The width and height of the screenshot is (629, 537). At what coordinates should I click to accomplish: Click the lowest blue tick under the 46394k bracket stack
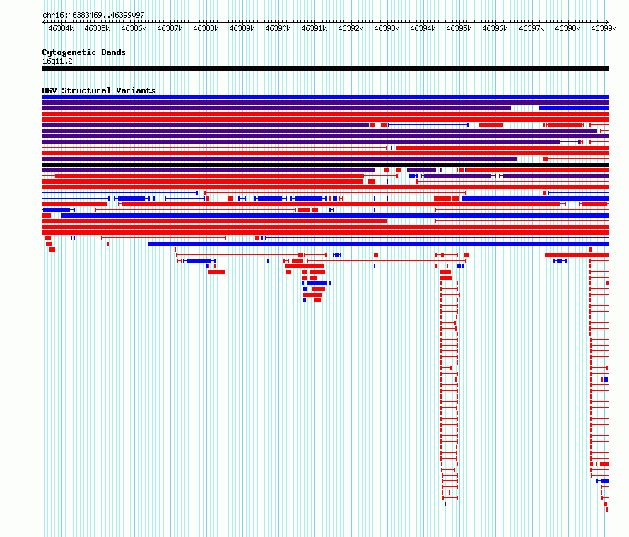445,504
